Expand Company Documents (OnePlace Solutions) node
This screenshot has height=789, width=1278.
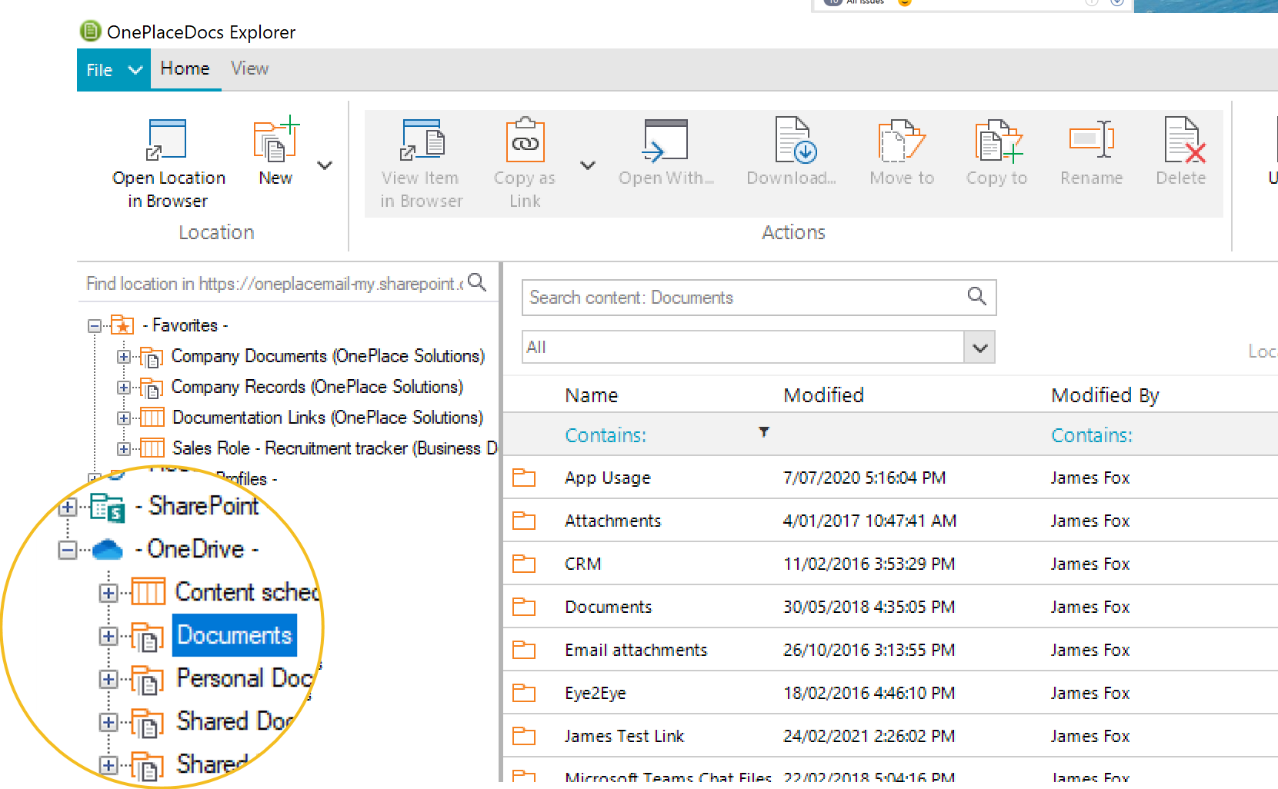click(123, 357)
